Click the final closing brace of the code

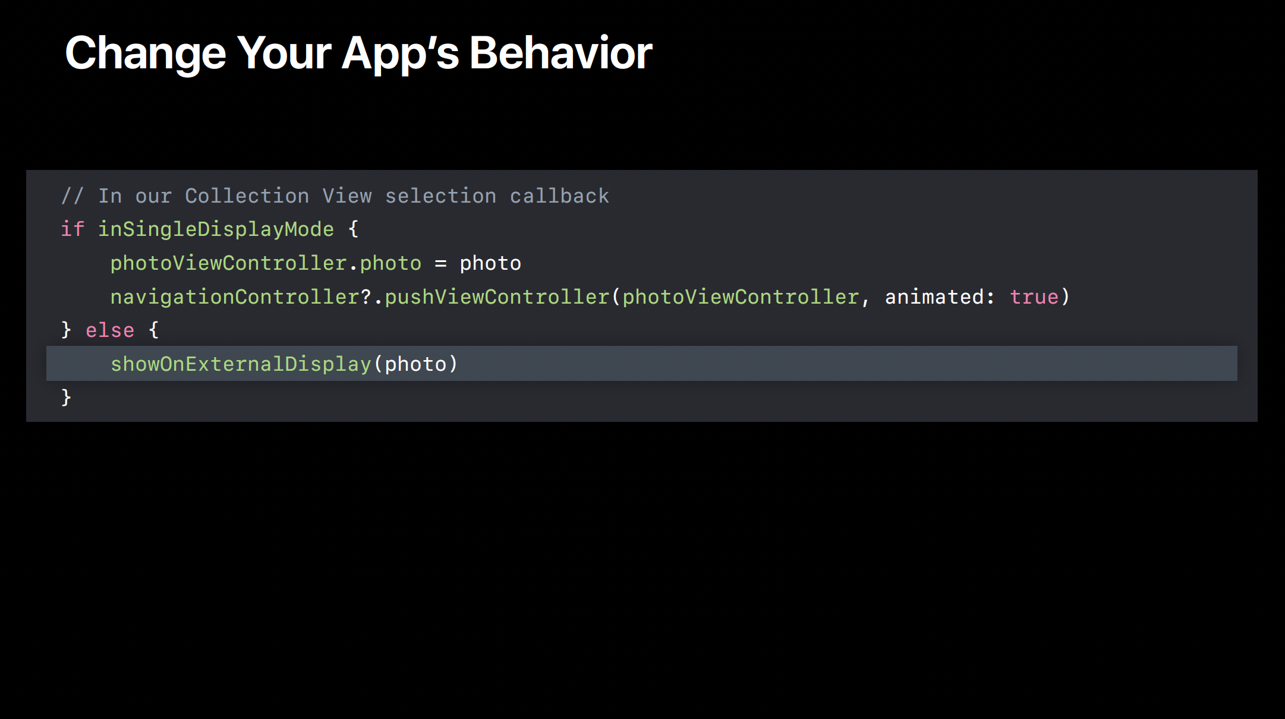pos(66,397)
